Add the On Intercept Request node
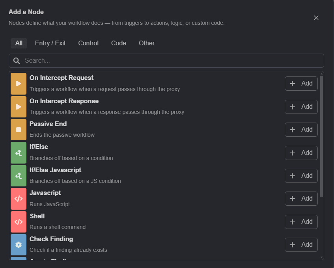334x268 pixels. (301, 84)
